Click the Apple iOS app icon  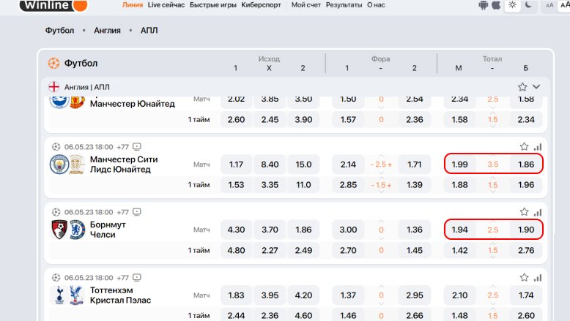(x=496, y=5)
